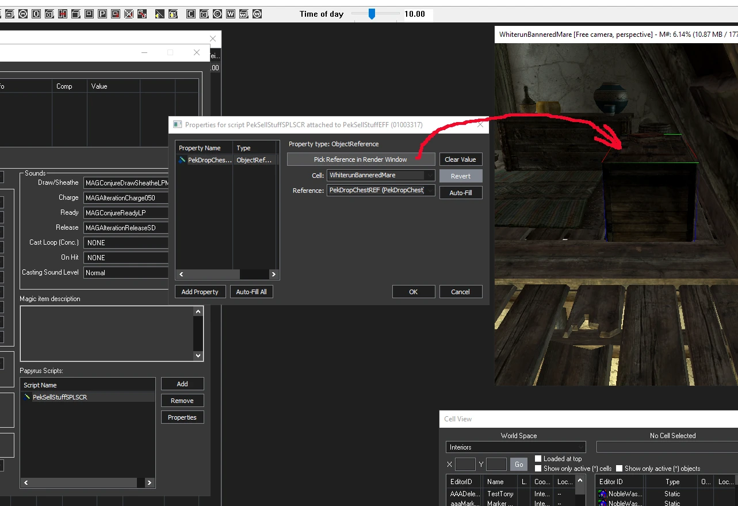Open the Release sound dropdown
The width and height of the screenshot is (738, 506).
125,228
